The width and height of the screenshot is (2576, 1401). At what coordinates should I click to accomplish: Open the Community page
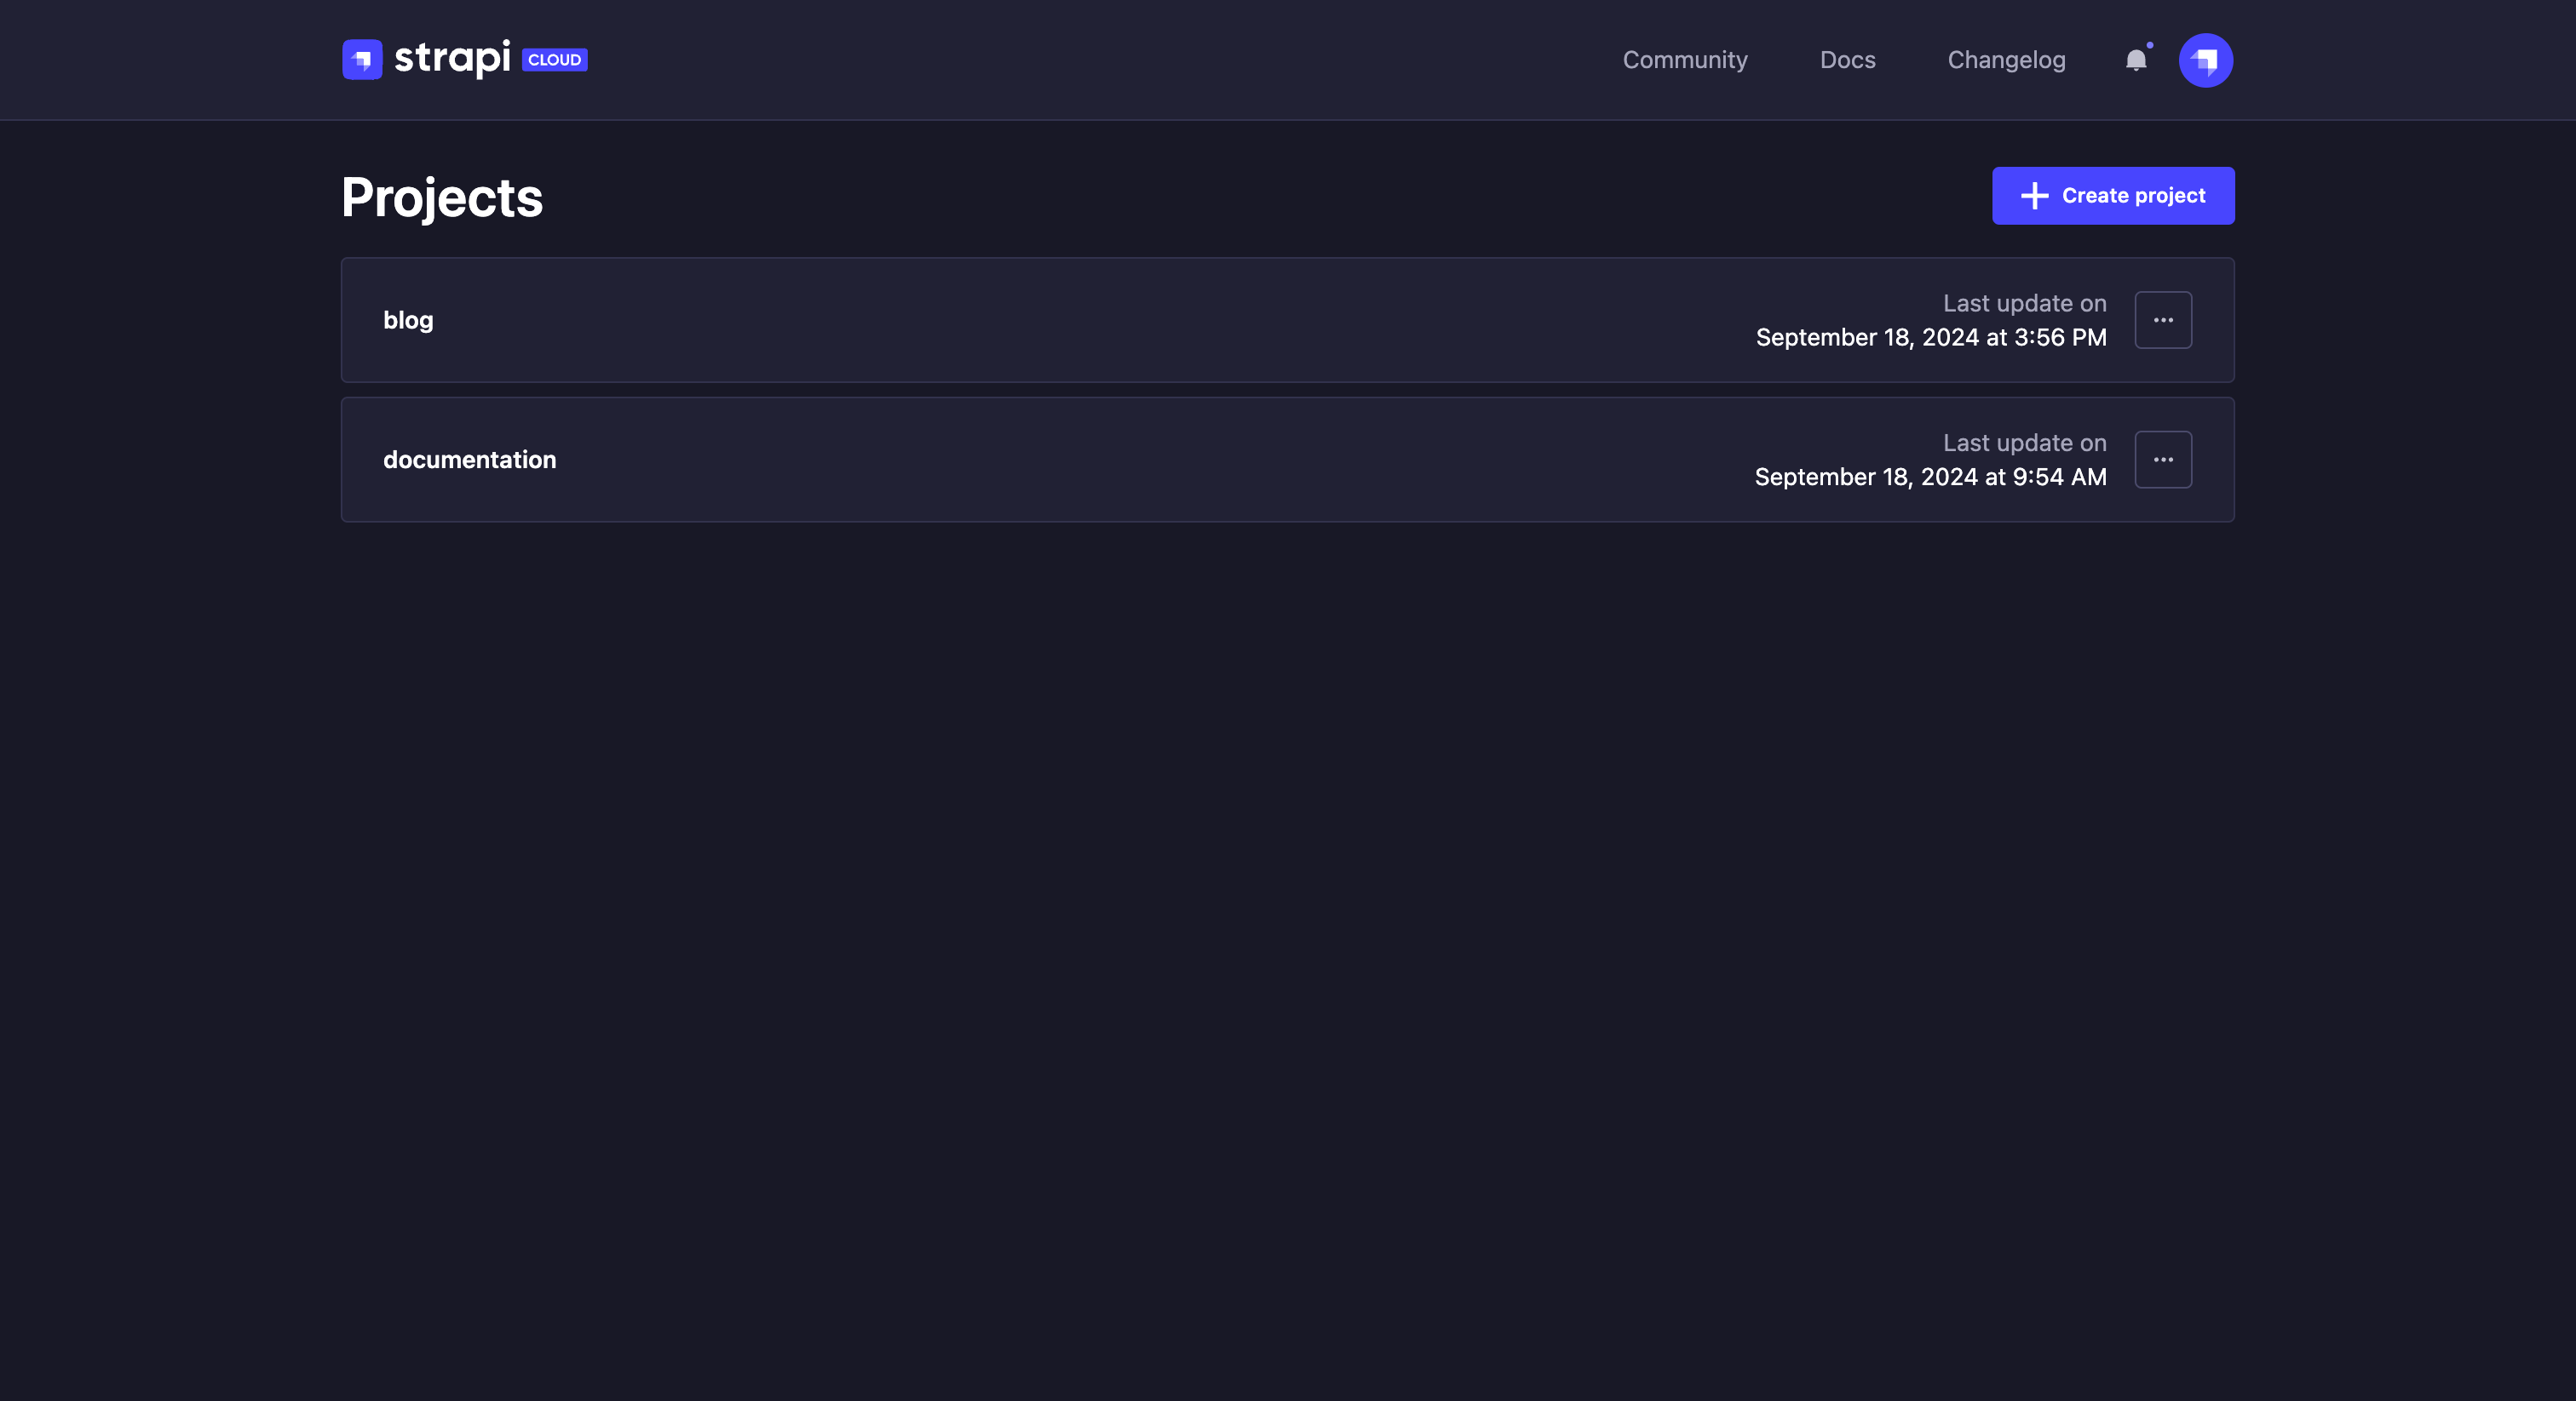click(1685, 60)
